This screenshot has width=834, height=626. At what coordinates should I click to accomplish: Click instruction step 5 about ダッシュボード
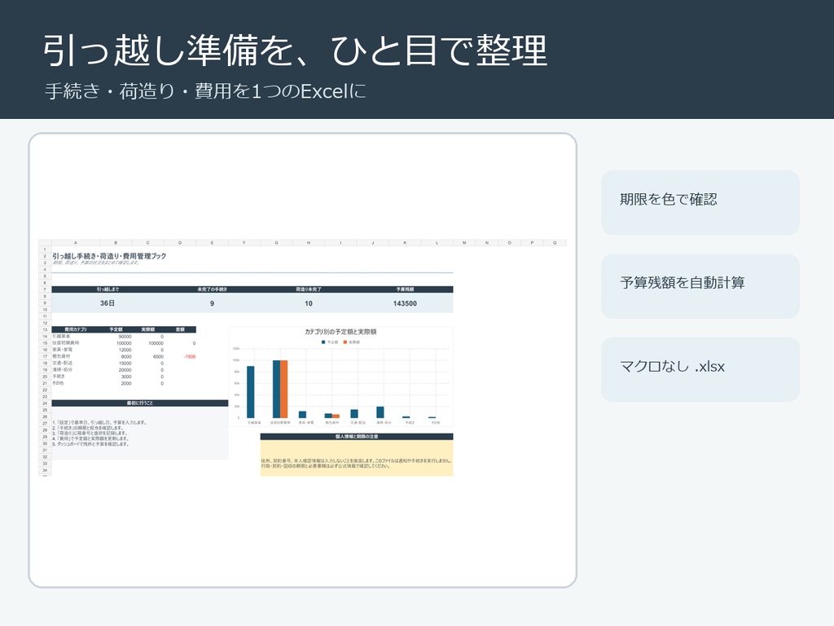(90, 444)
